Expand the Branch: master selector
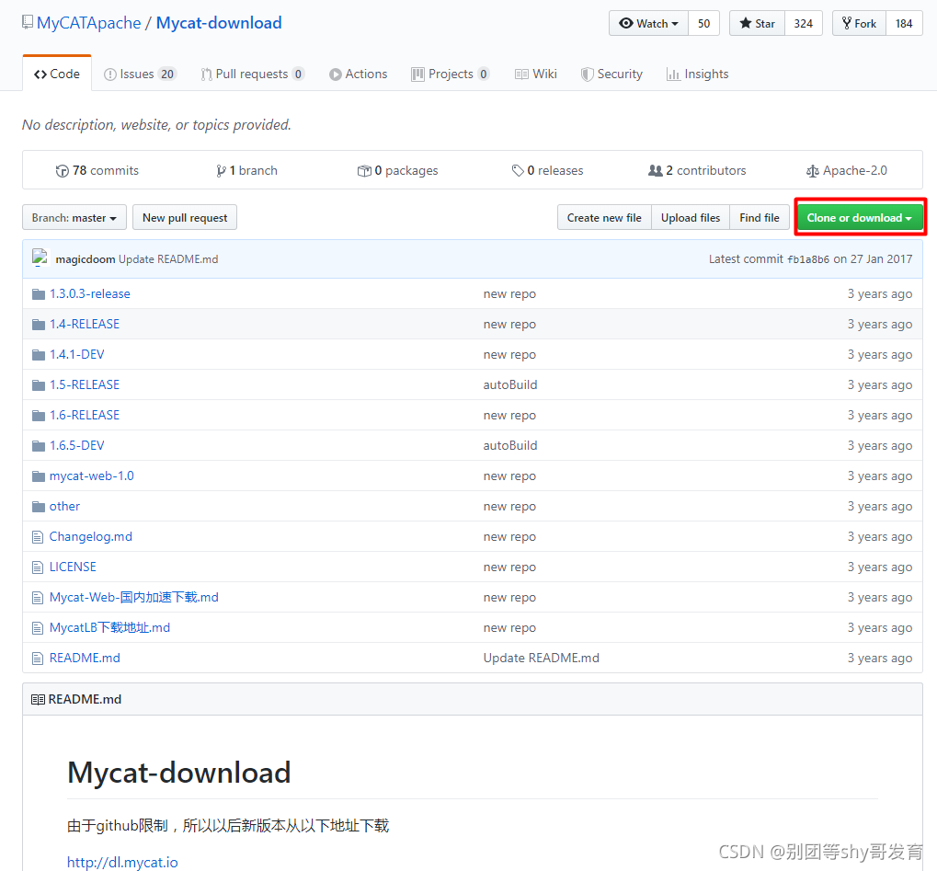Screen dimensions: 937x871 click(74, 218)
